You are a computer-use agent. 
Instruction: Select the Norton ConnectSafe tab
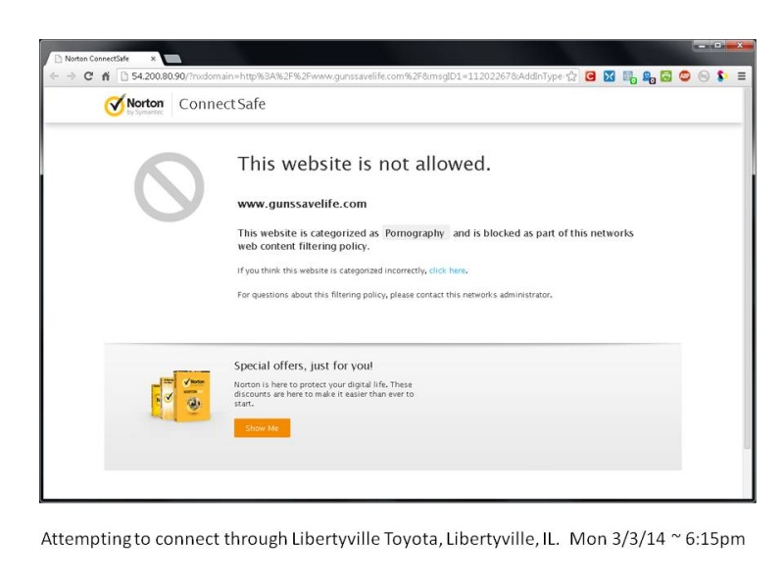tap(98, 59)
